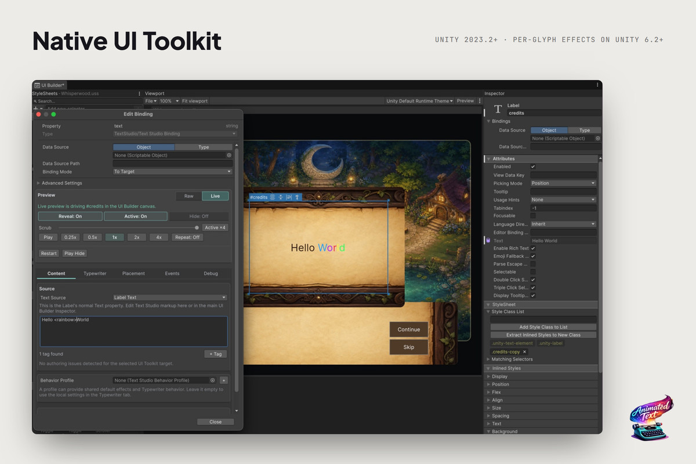Click Behavior Profile object picker circle icon
Viewport: 696px width, 464px height.
point(213,380)
